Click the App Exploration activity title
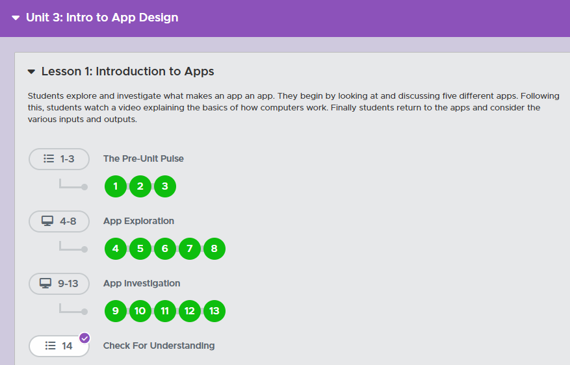Screen dimensions: 570x365 pyautogui.click(x=138, y=221)
